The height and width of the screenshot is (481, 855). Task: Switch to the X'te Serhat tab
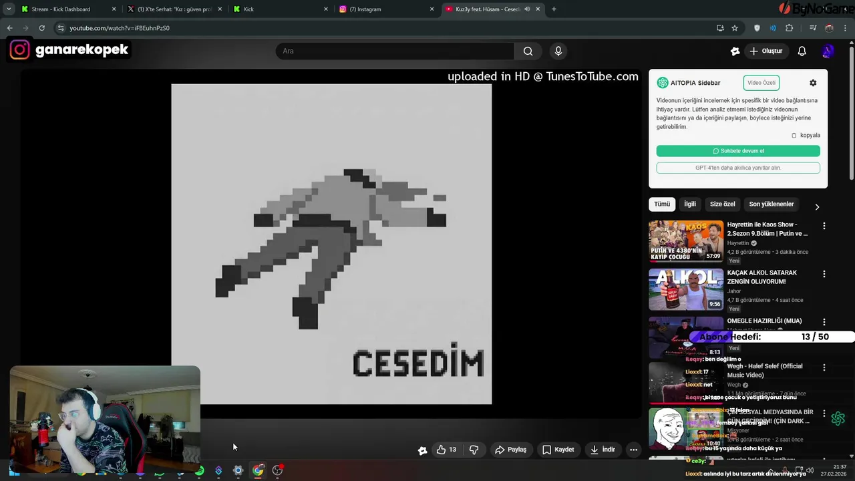pyautogui.click(x=176, y=9)
